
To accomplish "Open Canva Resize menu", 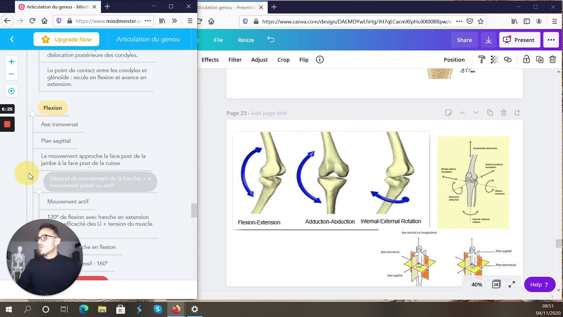I will pyautogui.click(x=246, y=40).
